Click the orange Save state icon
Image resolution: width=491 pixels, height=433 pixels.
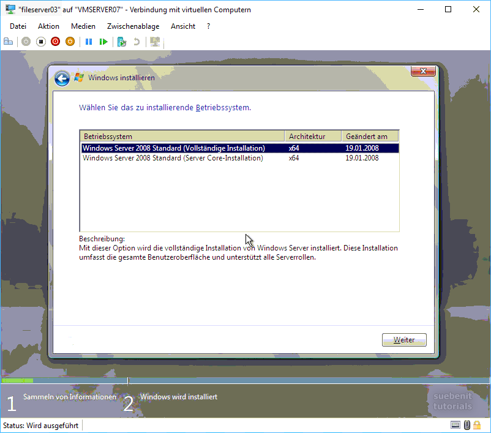[70, 42]
